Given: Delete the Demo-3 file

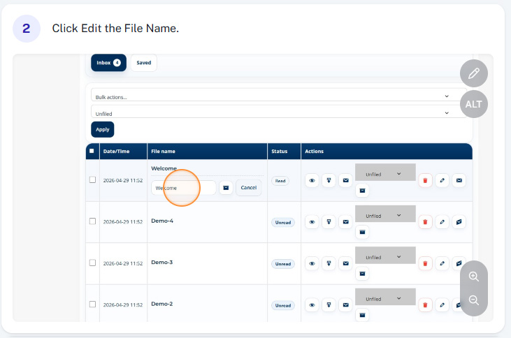Looking at the screenshot, I should [425, 263].
